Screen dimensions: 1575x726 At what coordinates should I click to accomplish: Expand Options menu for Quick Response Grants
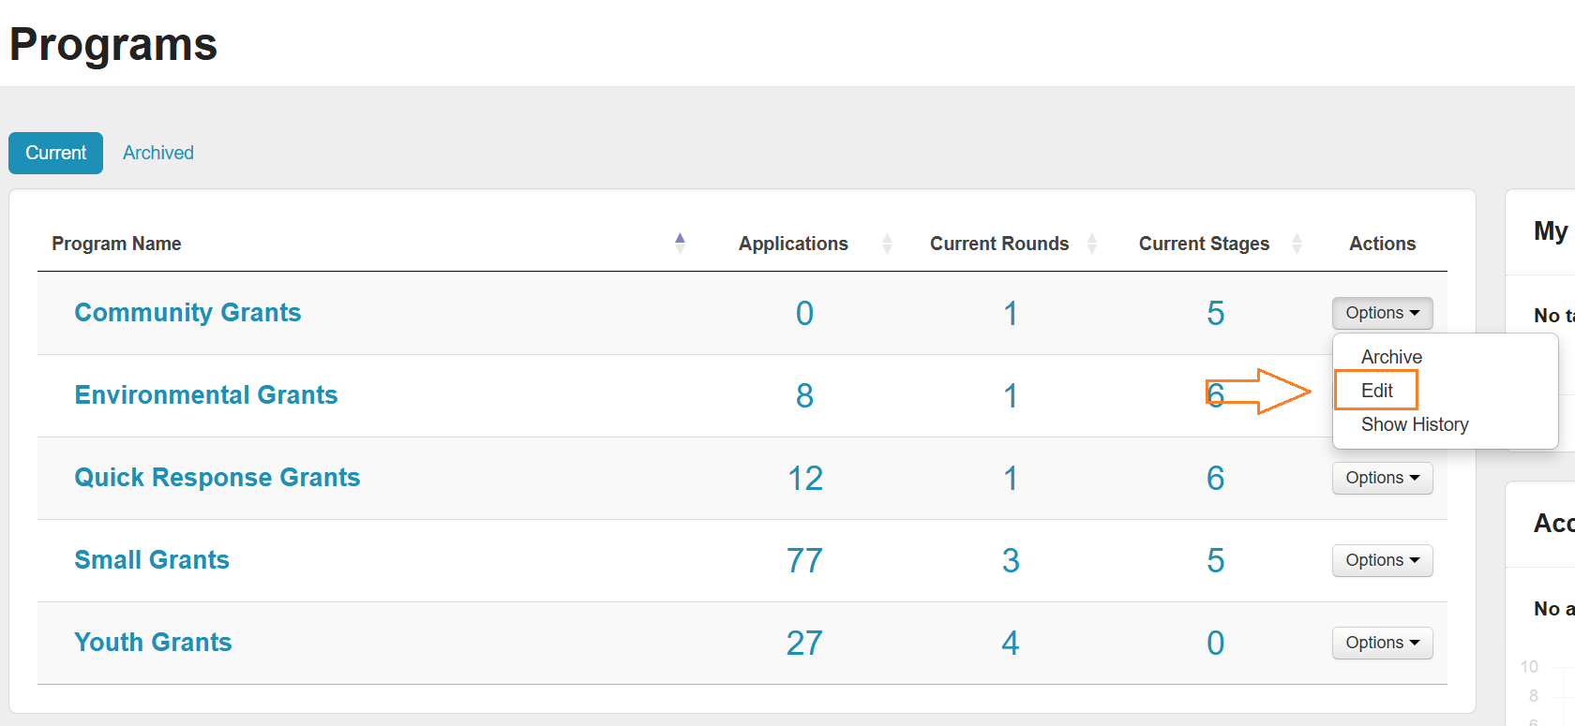tap(1382, 478)
